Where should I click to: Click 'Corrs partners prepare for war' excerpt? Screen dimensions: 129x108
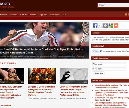[x=42, y=98]
